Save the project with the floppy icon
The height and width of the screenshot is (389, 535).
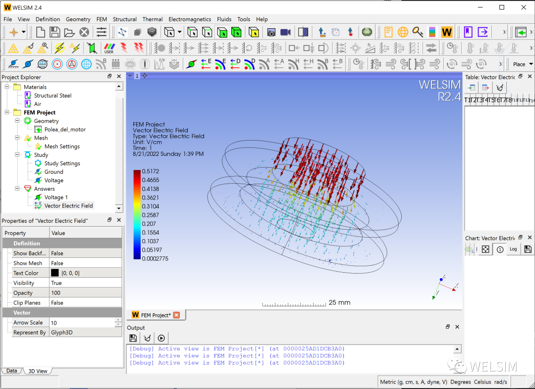(x=55, y=32)
